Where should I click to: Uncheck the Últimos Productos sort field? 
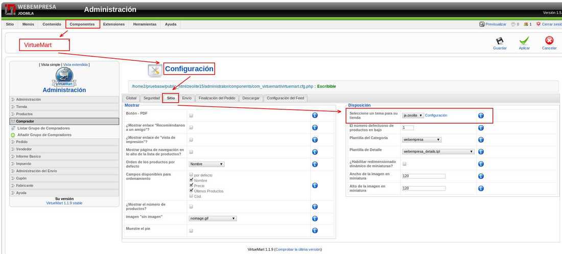pyautogui.click(x=191, y=191)
